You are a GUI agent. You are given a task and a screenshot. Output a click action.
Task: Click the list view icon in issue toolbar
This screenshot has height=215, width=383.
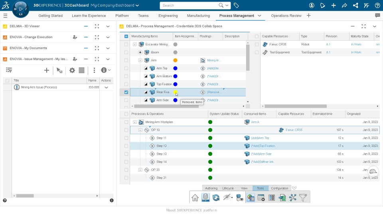[x=81, y=70]
